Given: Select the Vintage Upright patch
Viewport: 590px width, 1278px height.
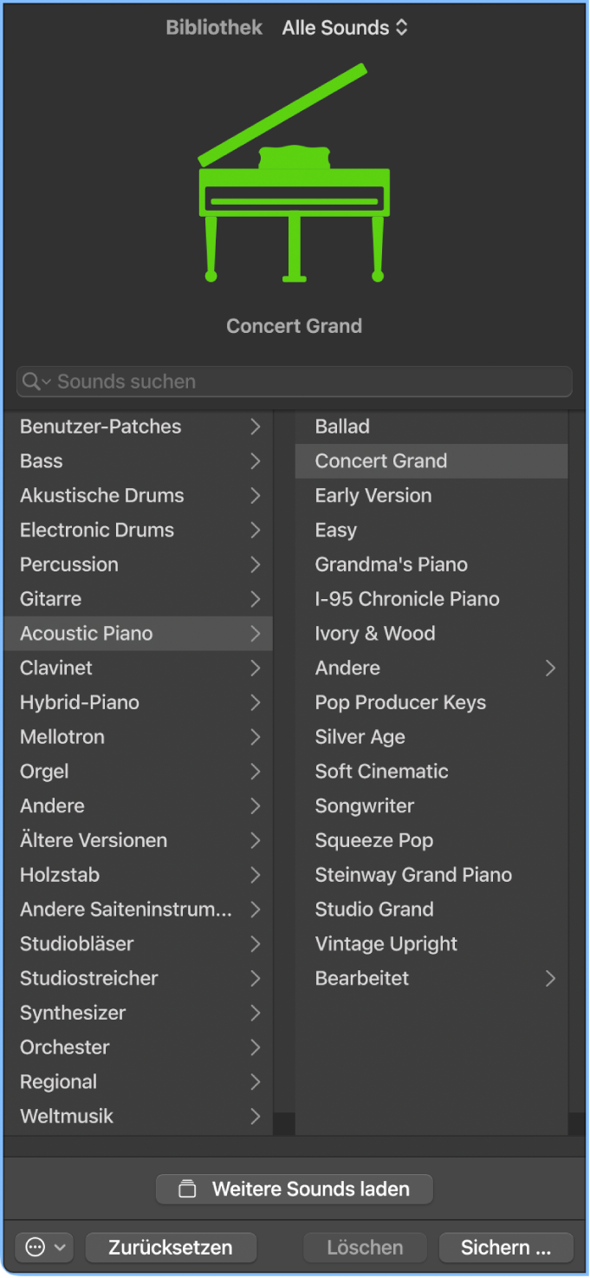Looking at the screenshot, I should coord(431,943).
